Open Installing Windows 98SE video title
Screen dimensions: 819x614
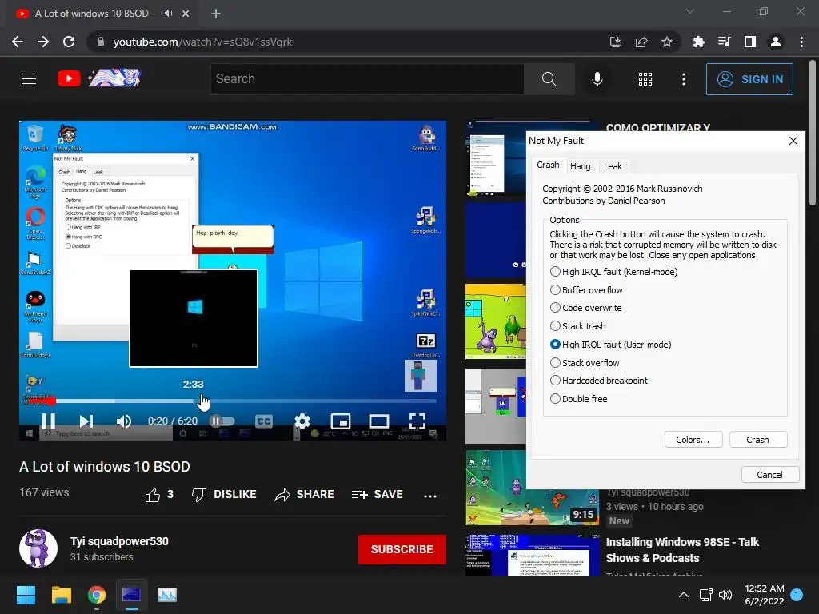682,550
